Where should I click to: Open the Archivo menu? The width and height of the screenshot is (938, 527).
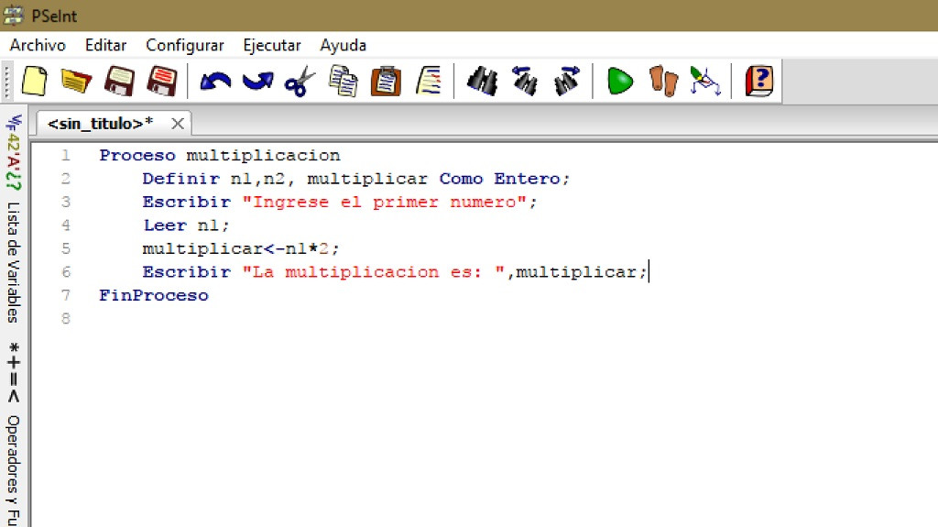[38, 45]
